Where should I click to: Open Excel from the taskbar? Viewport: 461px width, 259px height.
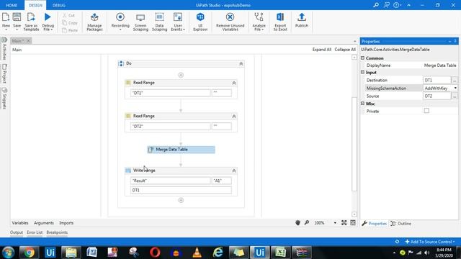tap(280, 253)
